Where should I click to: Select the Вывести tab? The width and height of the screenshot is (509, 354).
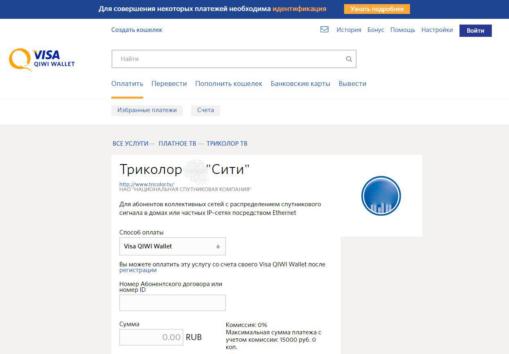tap(352, 83)
